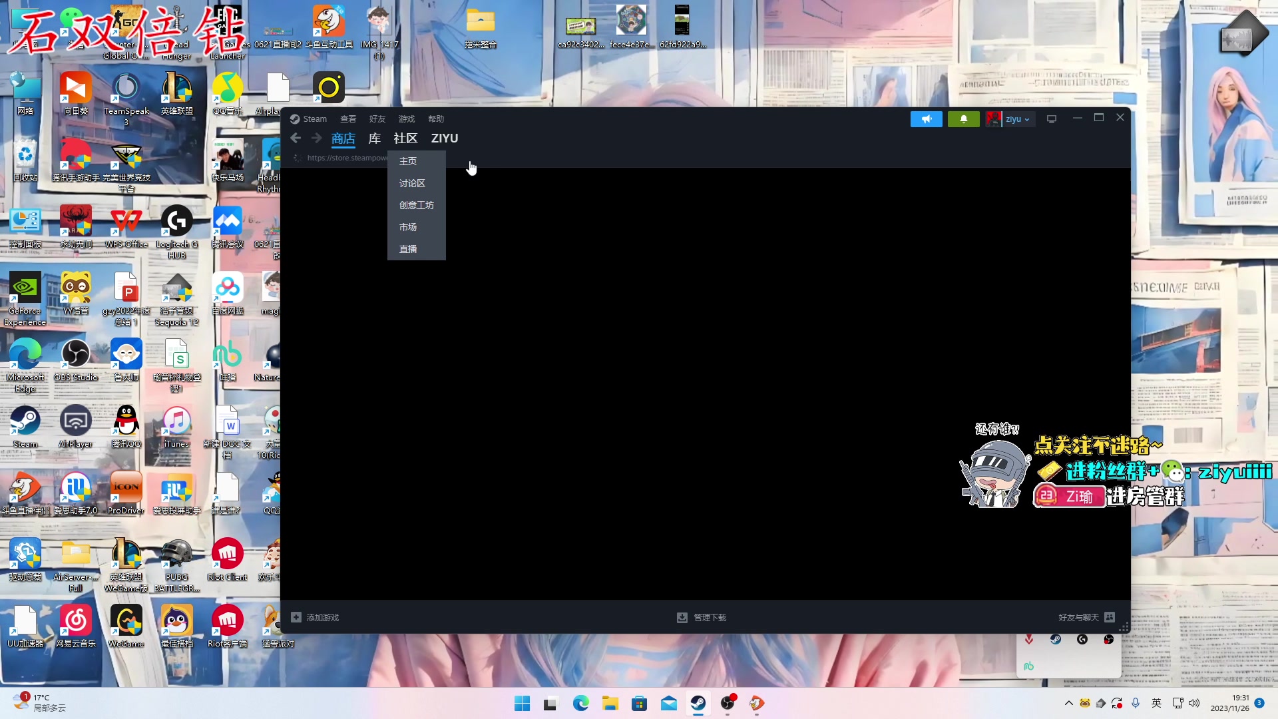Open GeForce Experience desktop icon
The image size is (1278, 719).
(x=25, y=299)
